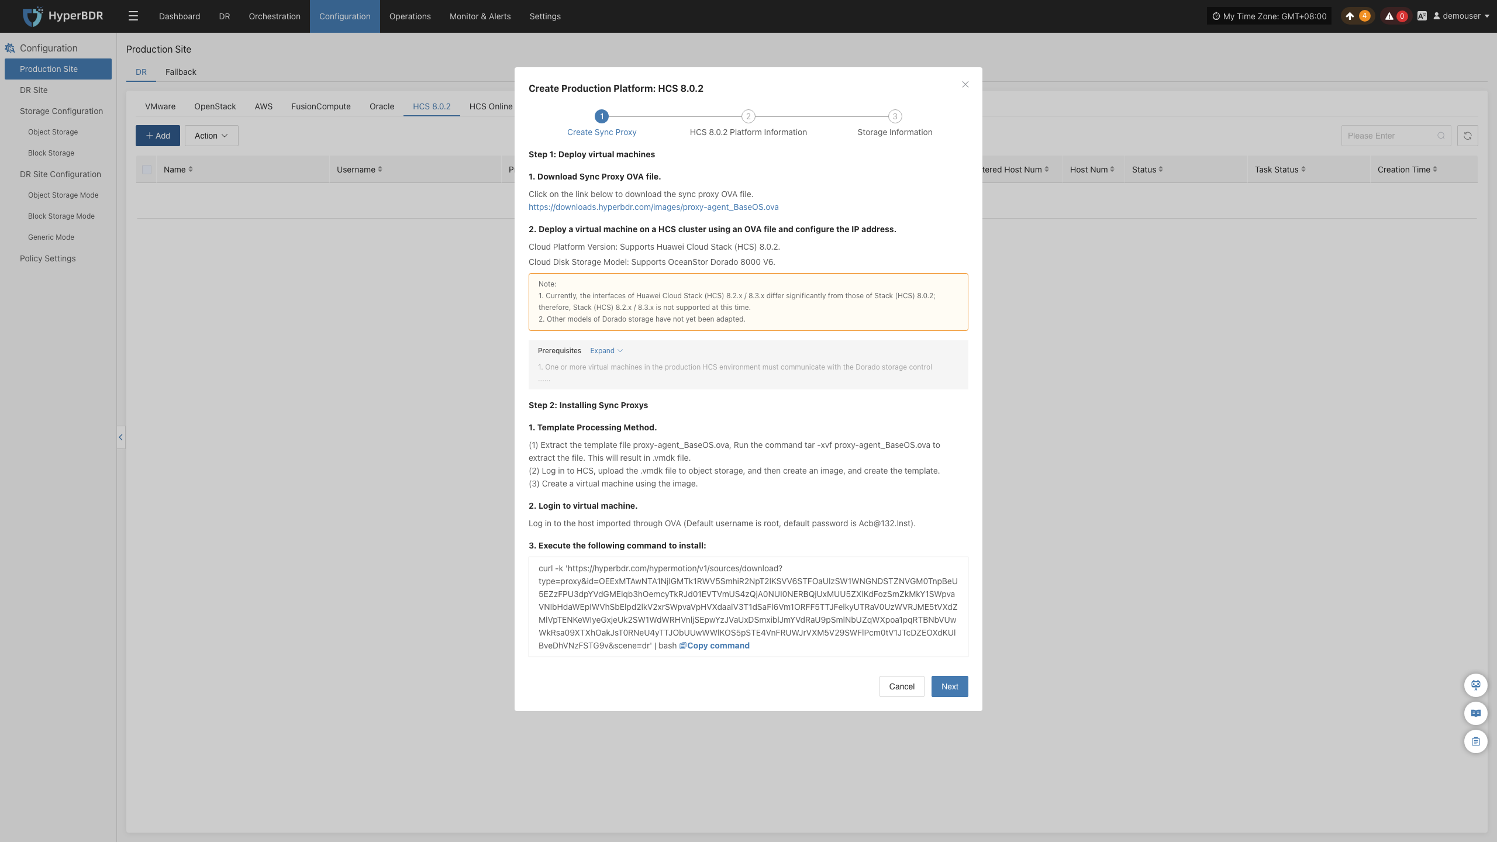Click step 3 circle Storage Information

pos(895,116)
